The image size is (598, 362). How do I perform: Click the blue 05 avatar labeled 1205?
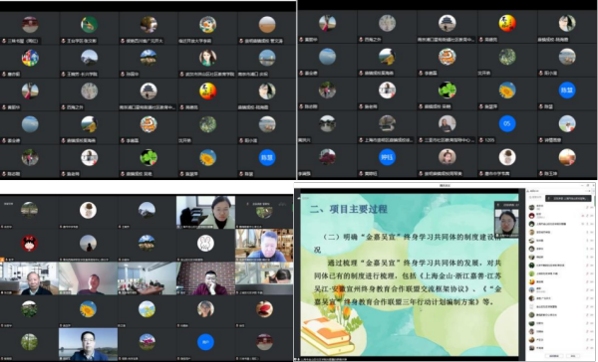coord(507,123)
